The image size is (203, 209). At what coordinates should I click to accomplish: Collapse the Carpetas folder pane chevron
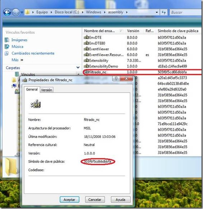pos(78,67)
